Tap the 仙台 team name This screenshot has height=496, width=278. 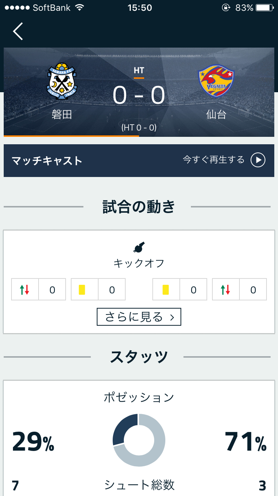[216, 114]
